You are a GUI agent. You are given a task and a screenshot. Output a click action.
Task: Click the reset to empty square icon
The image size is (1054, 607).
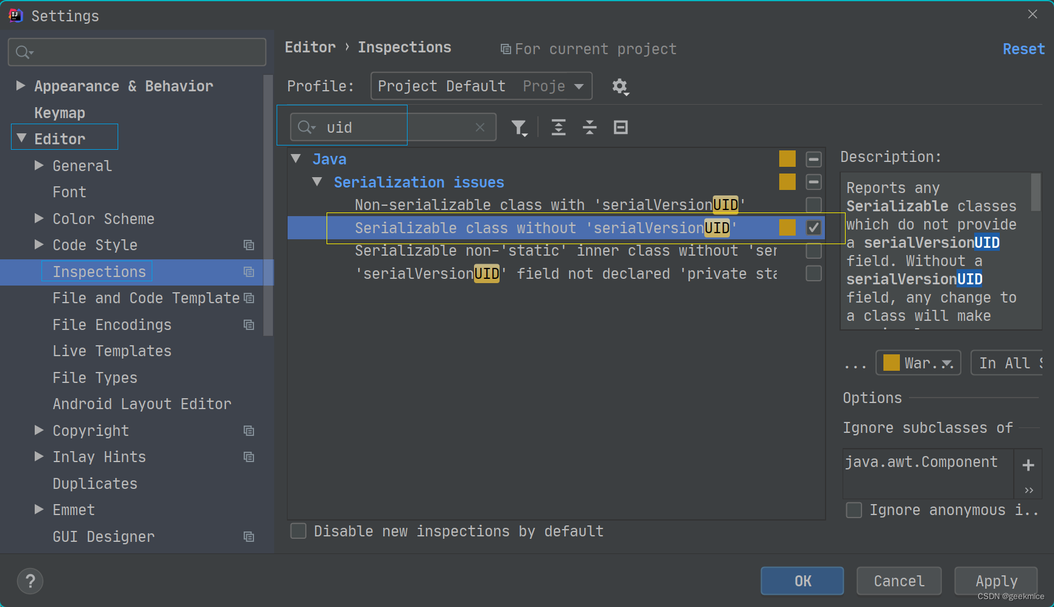[x=621, y=127]
